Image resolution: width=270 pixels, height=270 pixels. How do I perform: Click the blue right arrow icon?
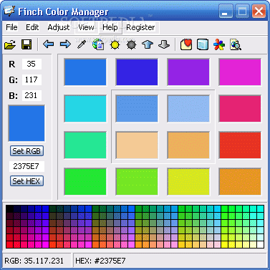(65, 44)
